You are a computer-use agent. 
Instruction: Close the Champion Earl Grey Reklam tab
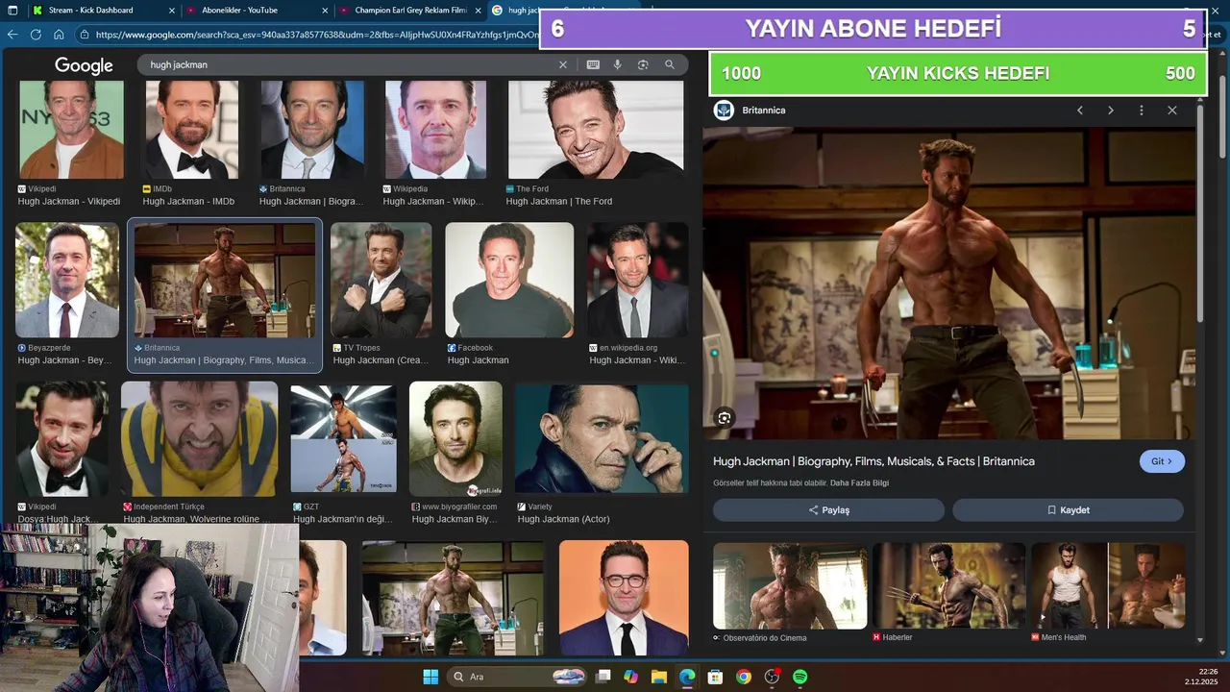click(x=478, y=11)
